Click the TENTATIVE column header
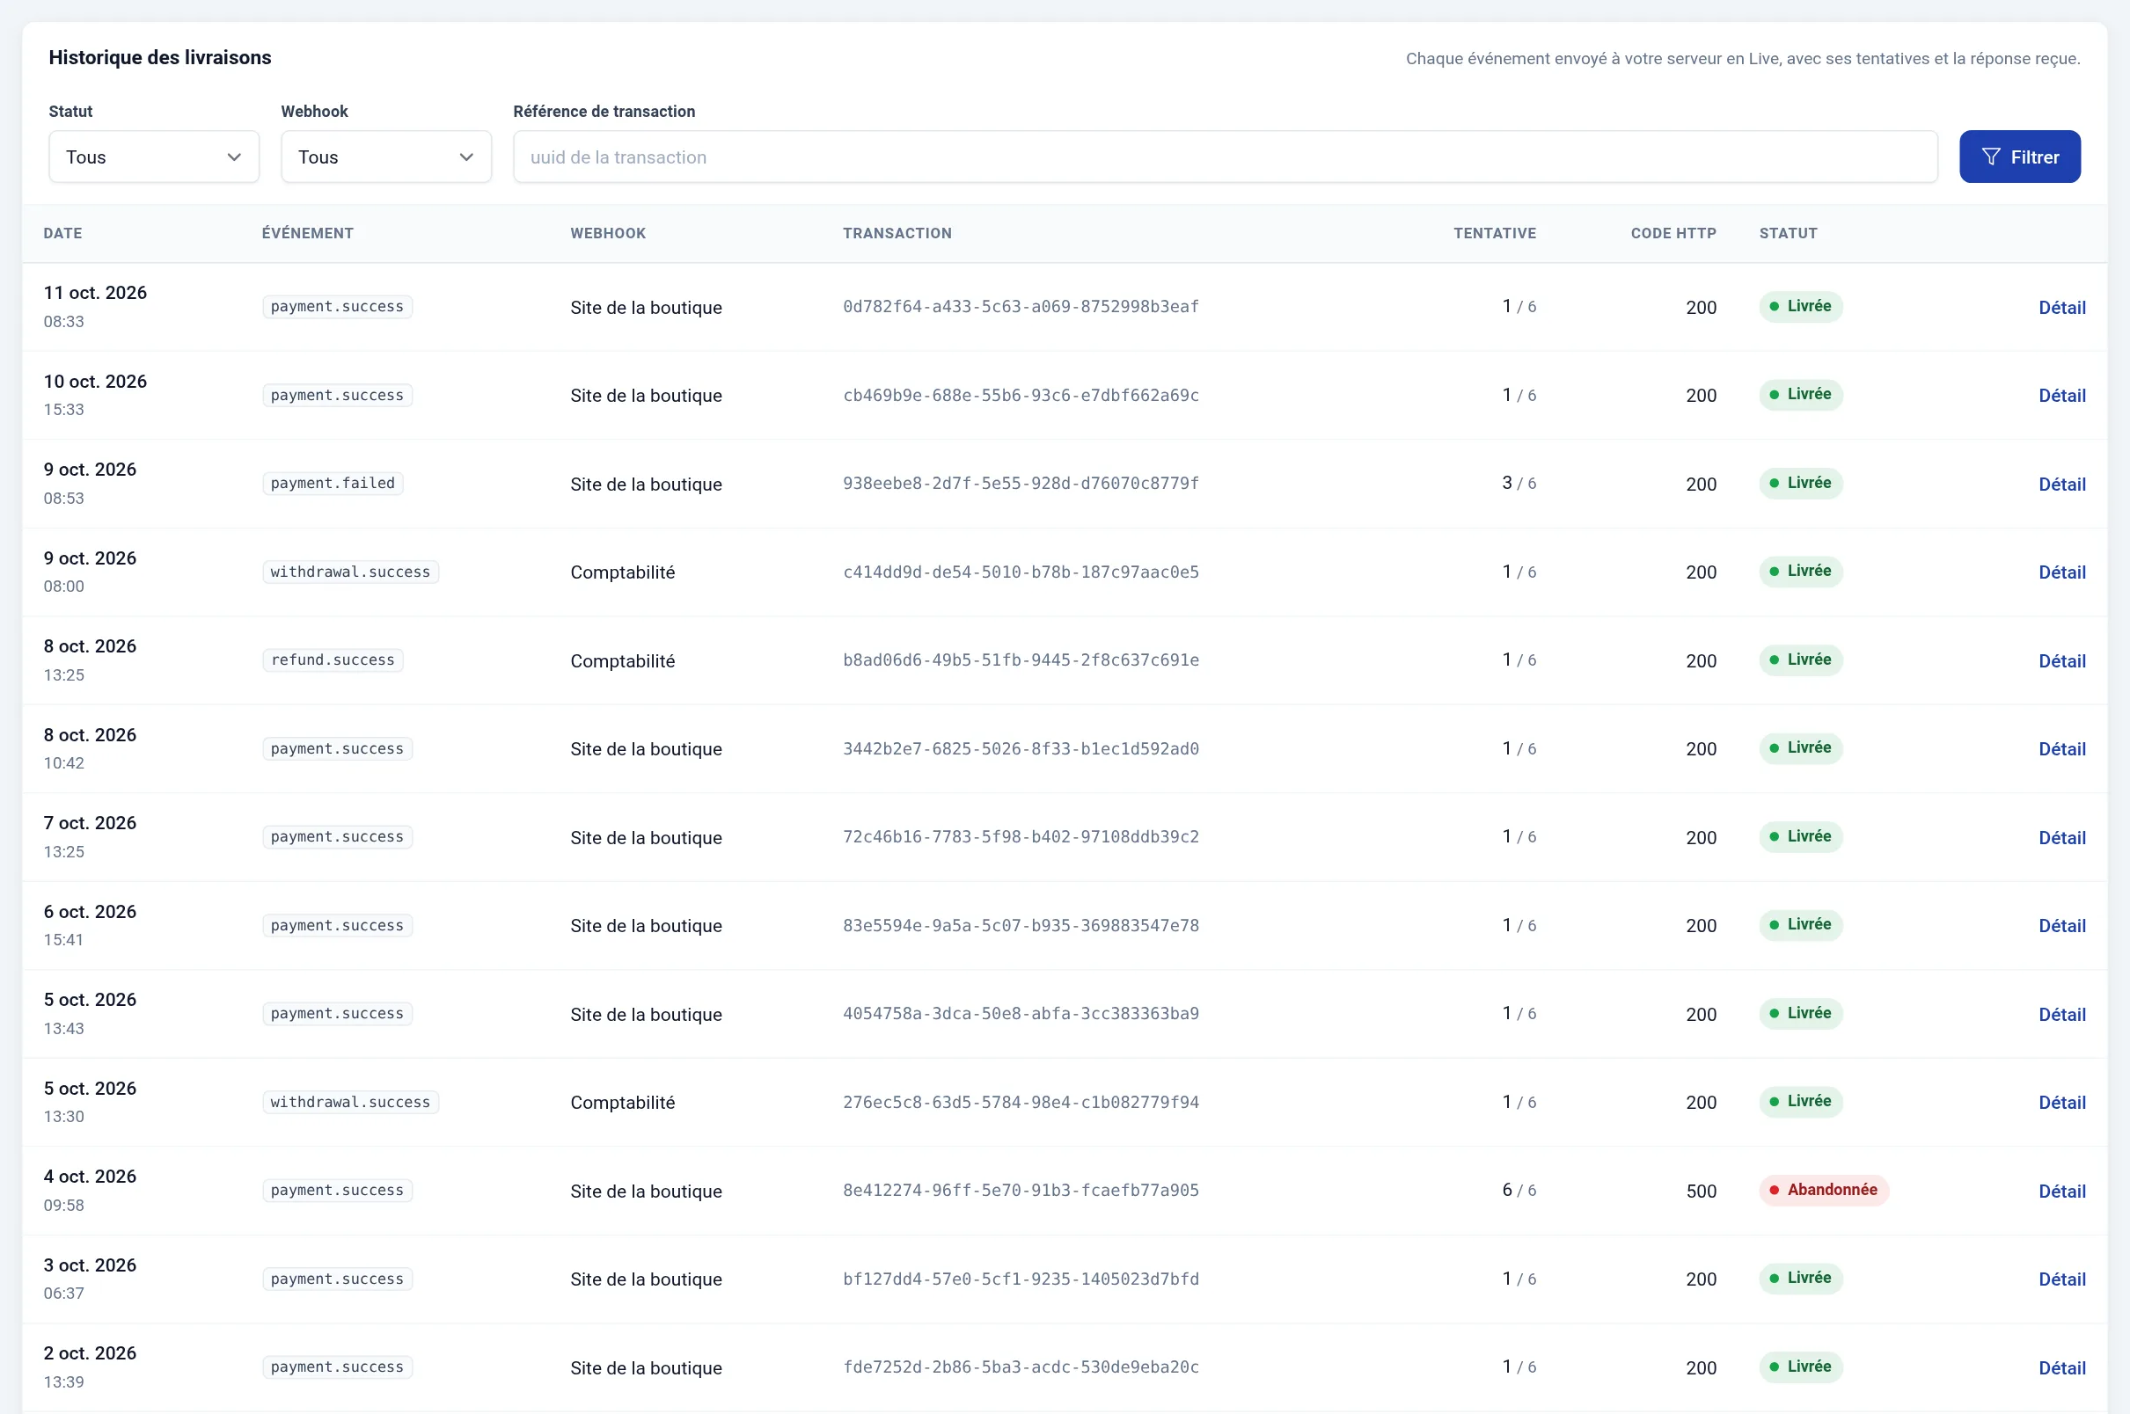The width and height of the screenshot is (2130, 1414). [x=1495, y=234]
